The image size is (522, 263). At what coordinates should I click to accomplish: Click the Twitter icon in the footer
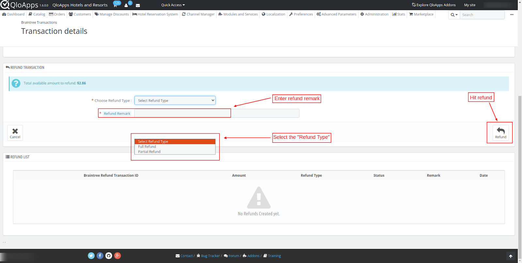click(x=91, y=256)
